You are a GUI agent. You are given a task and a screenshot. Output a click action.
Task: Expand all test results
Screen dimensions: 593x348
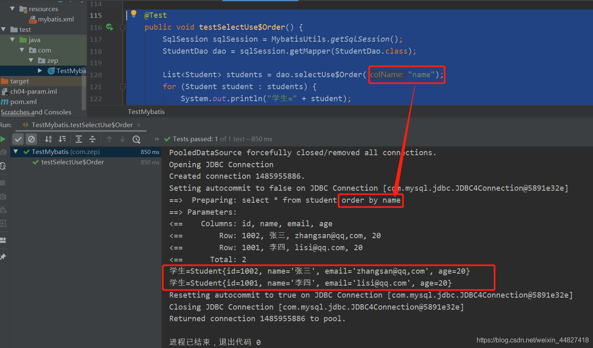(x=79, y=139)
